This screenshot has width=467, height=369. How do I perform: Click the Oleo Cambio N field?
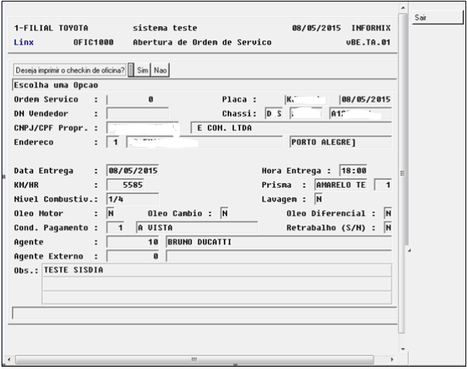(225, 213)
